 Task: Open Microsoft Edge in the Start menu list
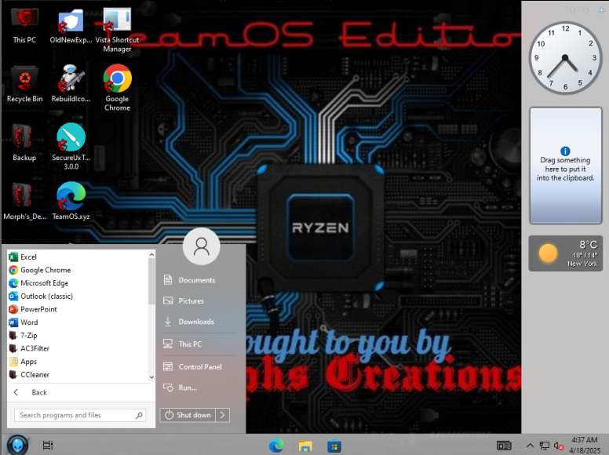coord(78,283)
